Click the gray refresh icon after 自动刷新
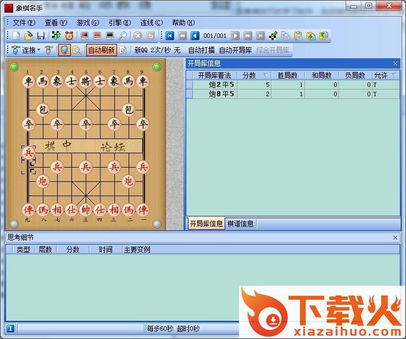The height and width of the screenshot is (339, 406). tap(123, 50)
